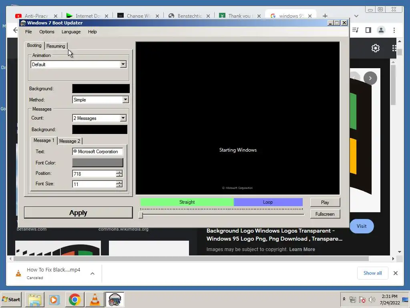The width and height of the screenshot is (410, 308).
Task: Increase Position with the up arrow
Action: tap(119, 172)
